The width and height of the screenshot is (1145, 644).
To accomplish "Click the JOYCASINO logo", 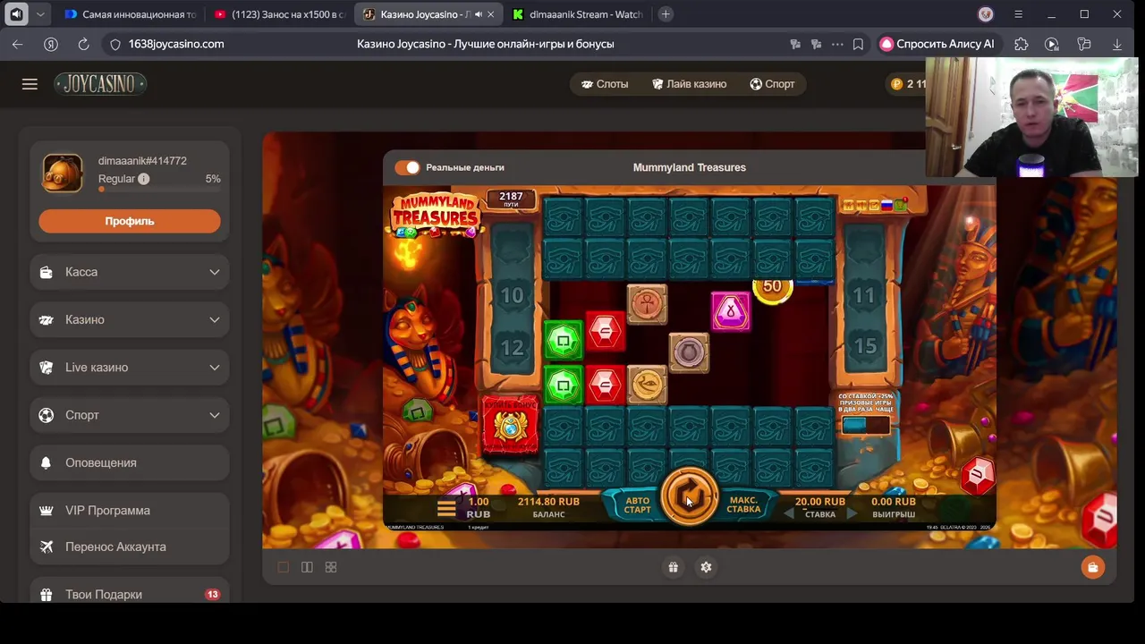I will 100,84.
